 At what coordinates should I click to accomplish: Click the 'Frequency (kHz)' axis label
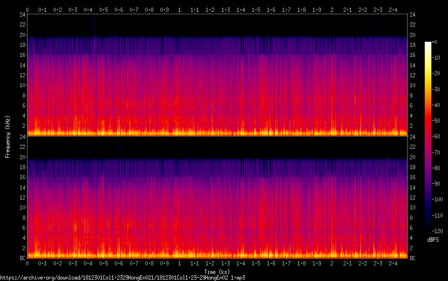(x=8, y=136)
